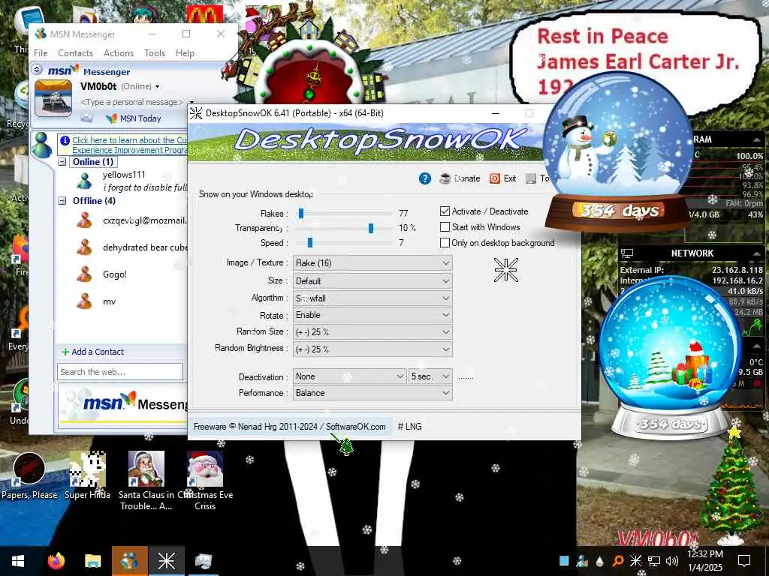Image resolution: width=769 pixels, height=576 pixels.
Task: Adjust the Speed slider handle
Action: (310, 242)
